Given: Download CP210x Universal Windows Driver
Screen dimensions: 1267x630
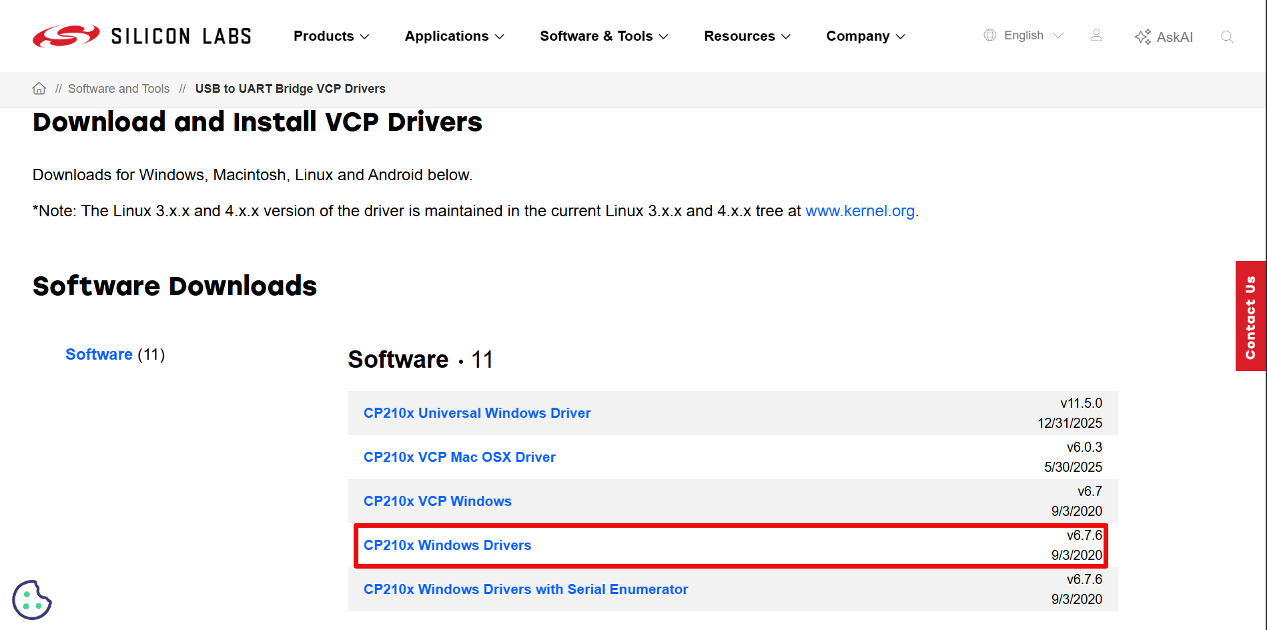Looking at the screenshot, I should [477, 413].
